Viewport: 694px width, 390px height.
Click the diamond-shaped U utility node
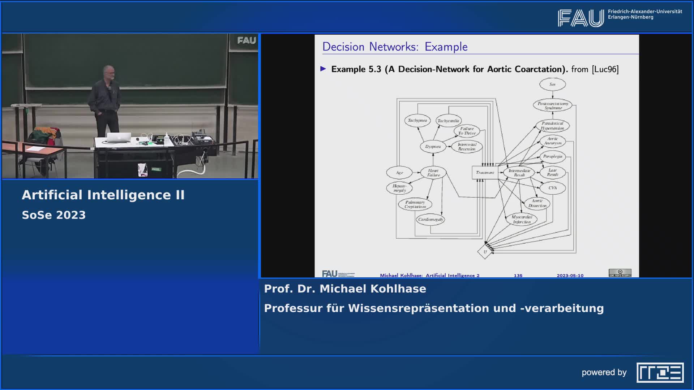click(x=485, y=252)
